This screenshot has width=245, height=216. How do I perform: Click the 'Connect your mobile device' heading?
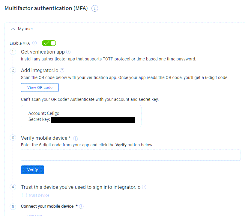(47, 206)
